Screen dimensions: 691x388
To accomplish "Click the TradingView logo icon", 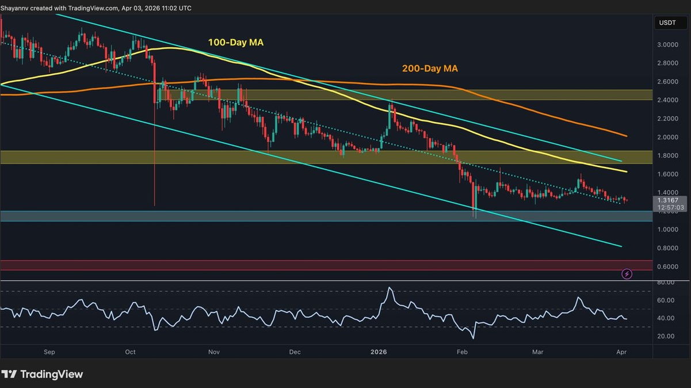I will tap(9, 374).
